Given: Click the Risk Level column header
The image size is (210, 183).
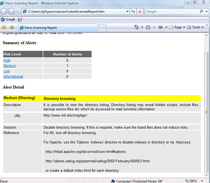Looking at the screenshot, I should (23, 54).
